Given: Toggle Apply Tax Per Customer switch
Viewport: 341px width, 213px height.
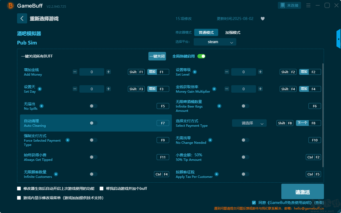Looking at the screenshot, I should click(x=245, y=174).
